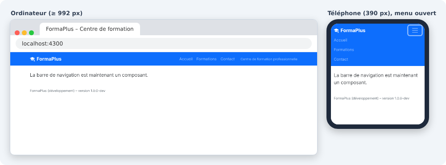This screenshot has width=446, height=165.
Task: Select Contact in the desktop navbar
Action: point(227,59)
